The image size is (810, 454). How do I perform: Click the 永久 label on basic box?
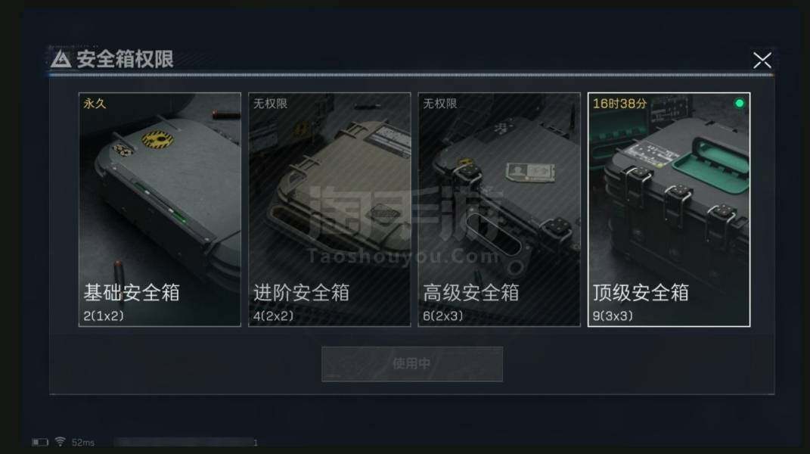click(x=95, y=104)
